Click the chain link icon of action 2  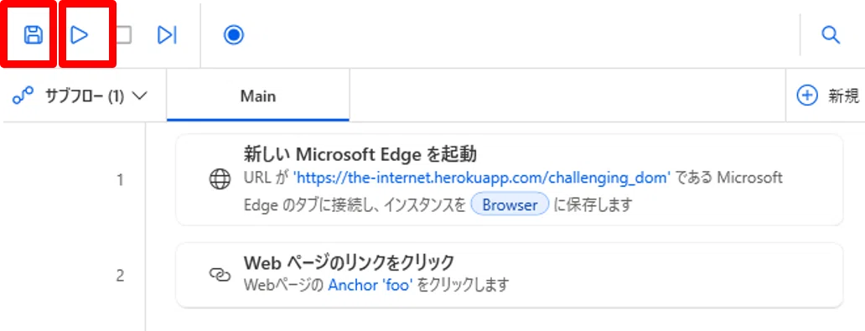220,275
